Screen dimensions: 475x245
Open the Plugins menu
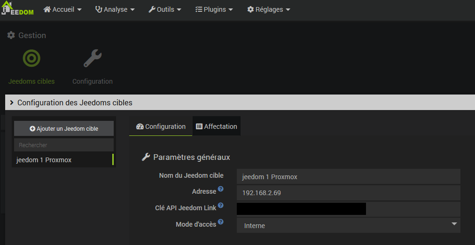coord(214,9)
